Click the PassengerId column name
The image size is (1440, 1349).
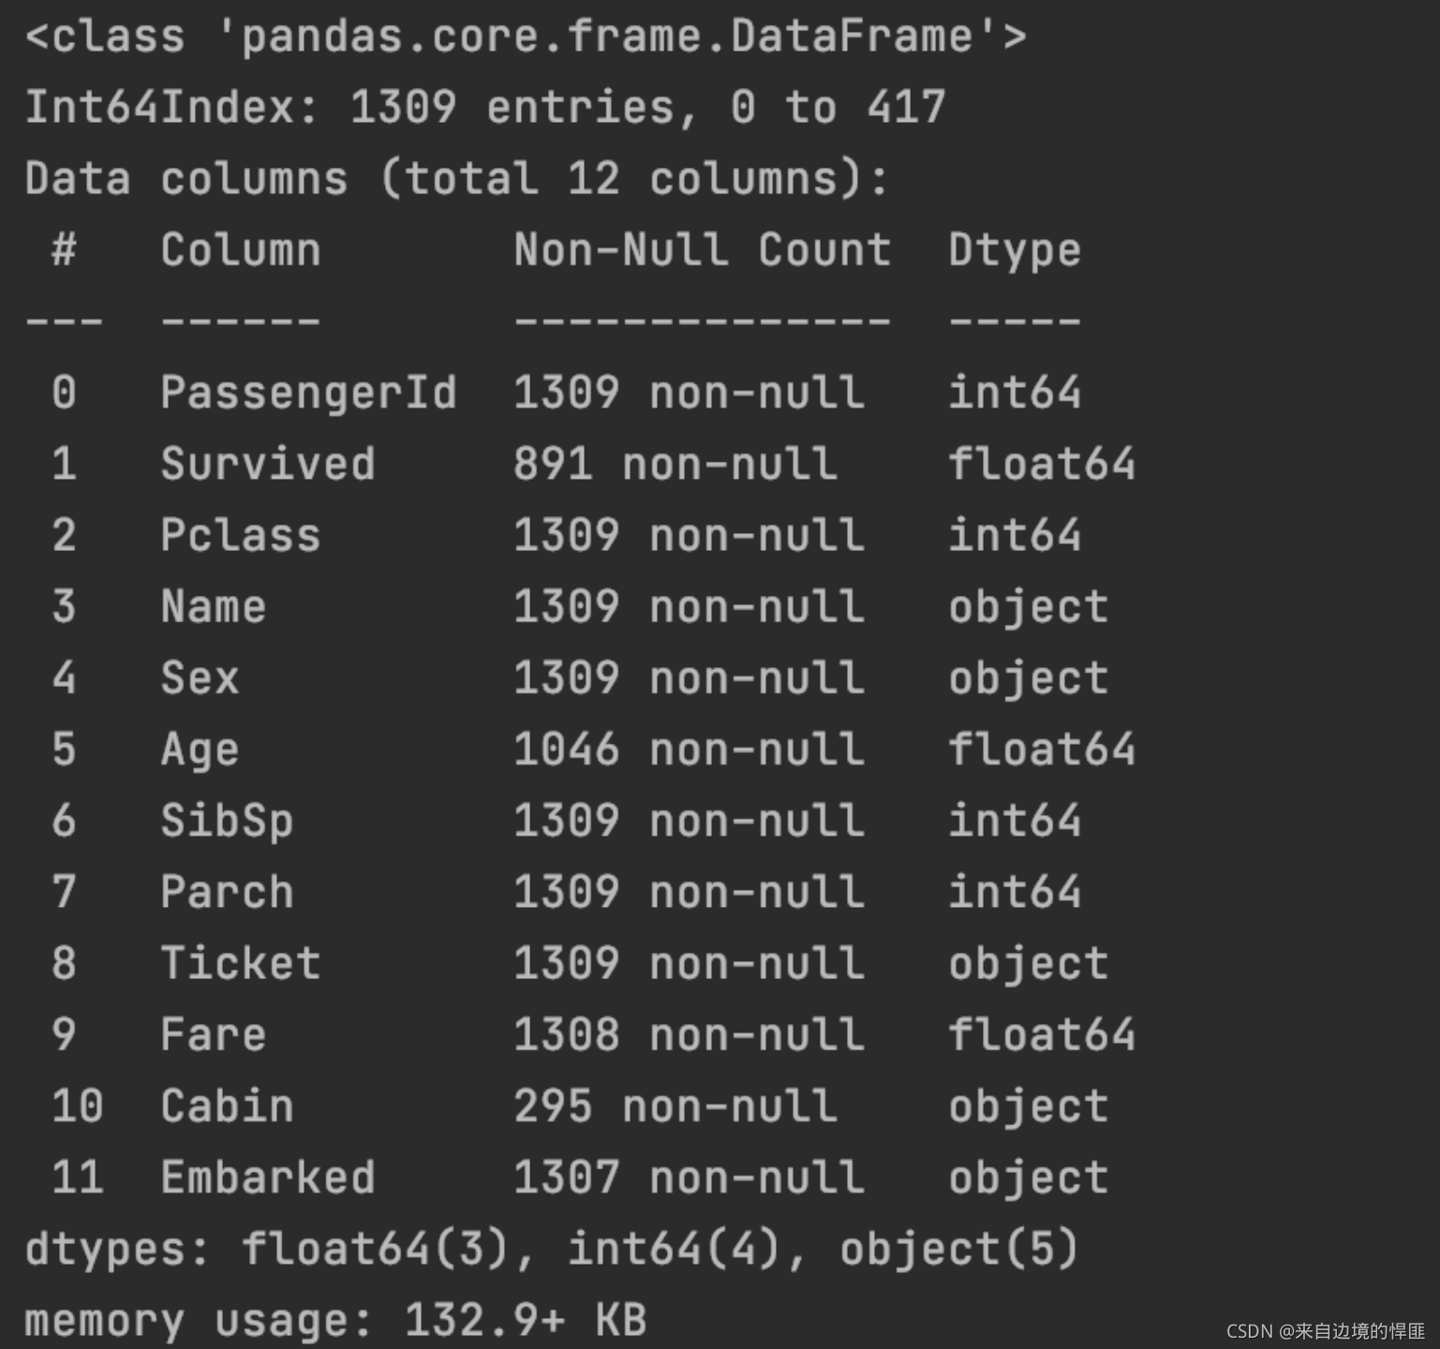point(308,393)
